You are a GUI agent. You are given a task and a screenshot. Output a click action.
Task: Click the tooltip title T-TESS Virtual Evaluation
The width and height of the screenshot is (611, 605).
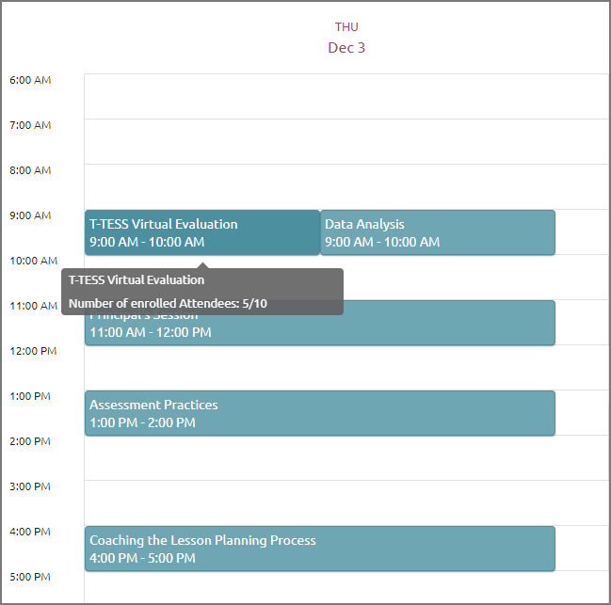tap(137, 279)
